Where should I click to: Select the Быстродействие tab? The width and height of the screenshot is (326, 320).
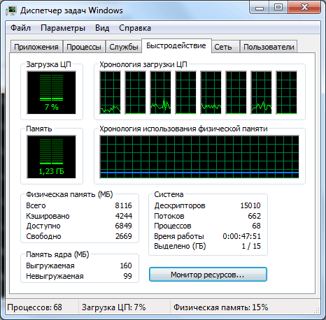coord(176,45)
